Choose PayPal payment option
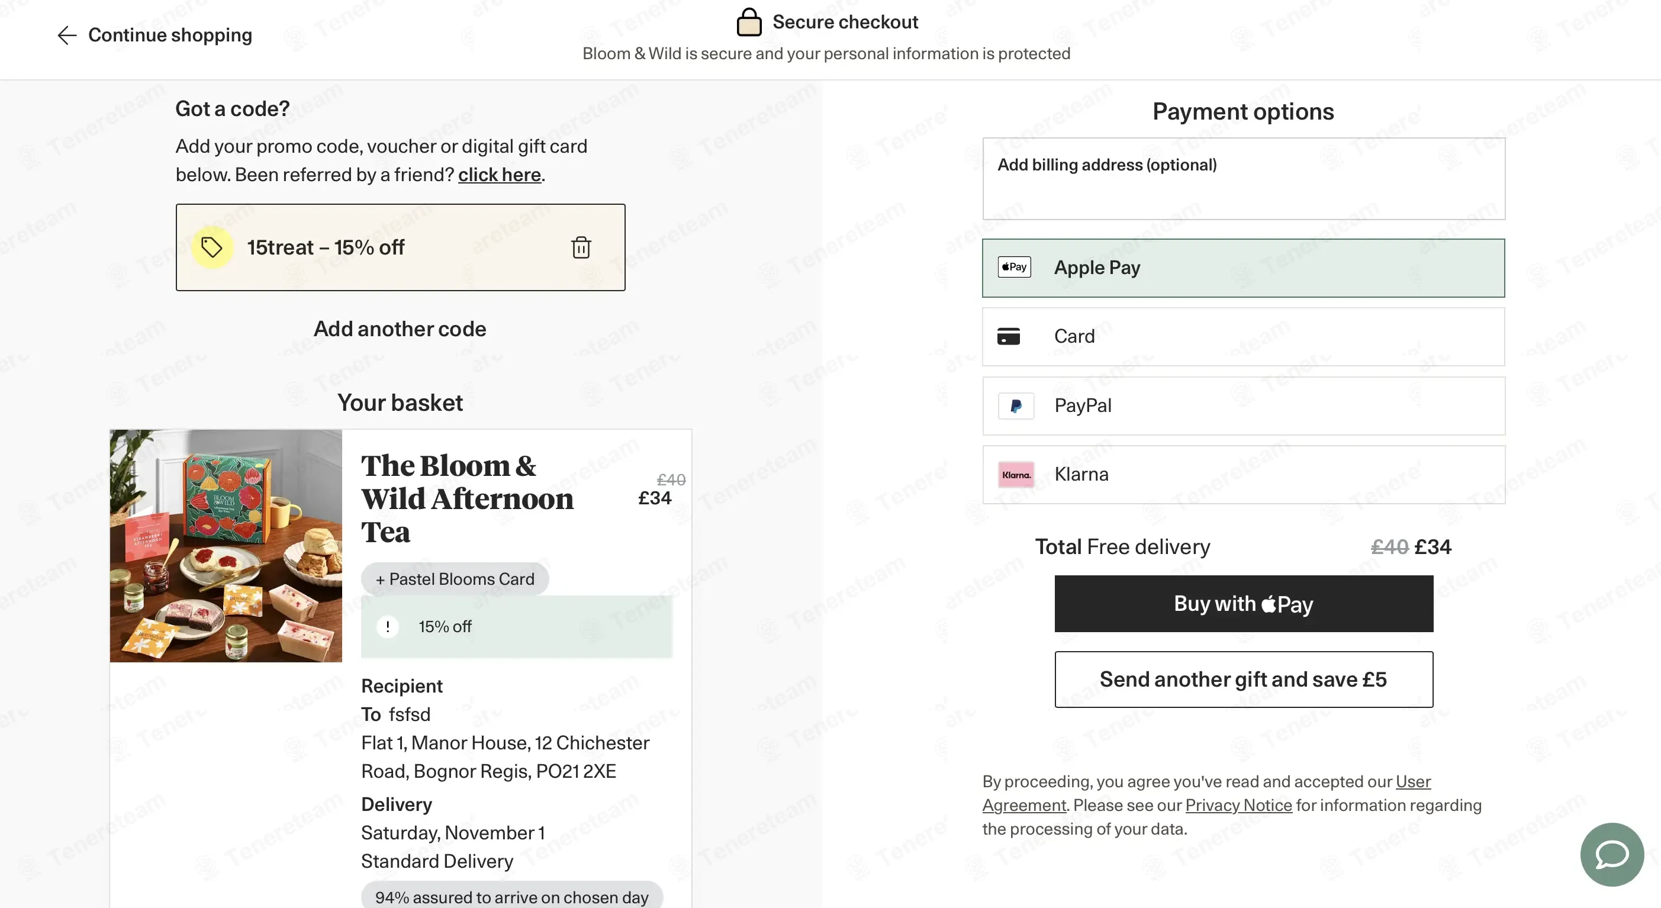This screenshot has height=908, width=1661. (1242, 406)
